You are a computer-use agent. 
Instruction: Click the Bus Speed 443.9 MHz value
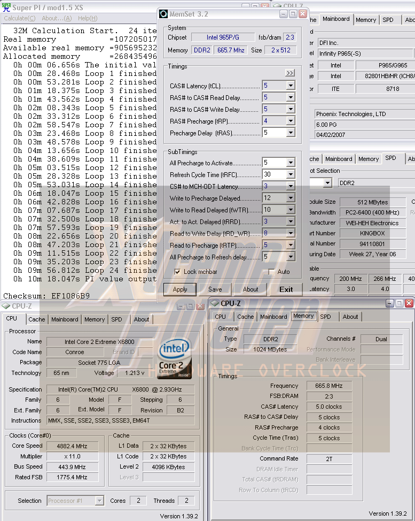(72, 467)
